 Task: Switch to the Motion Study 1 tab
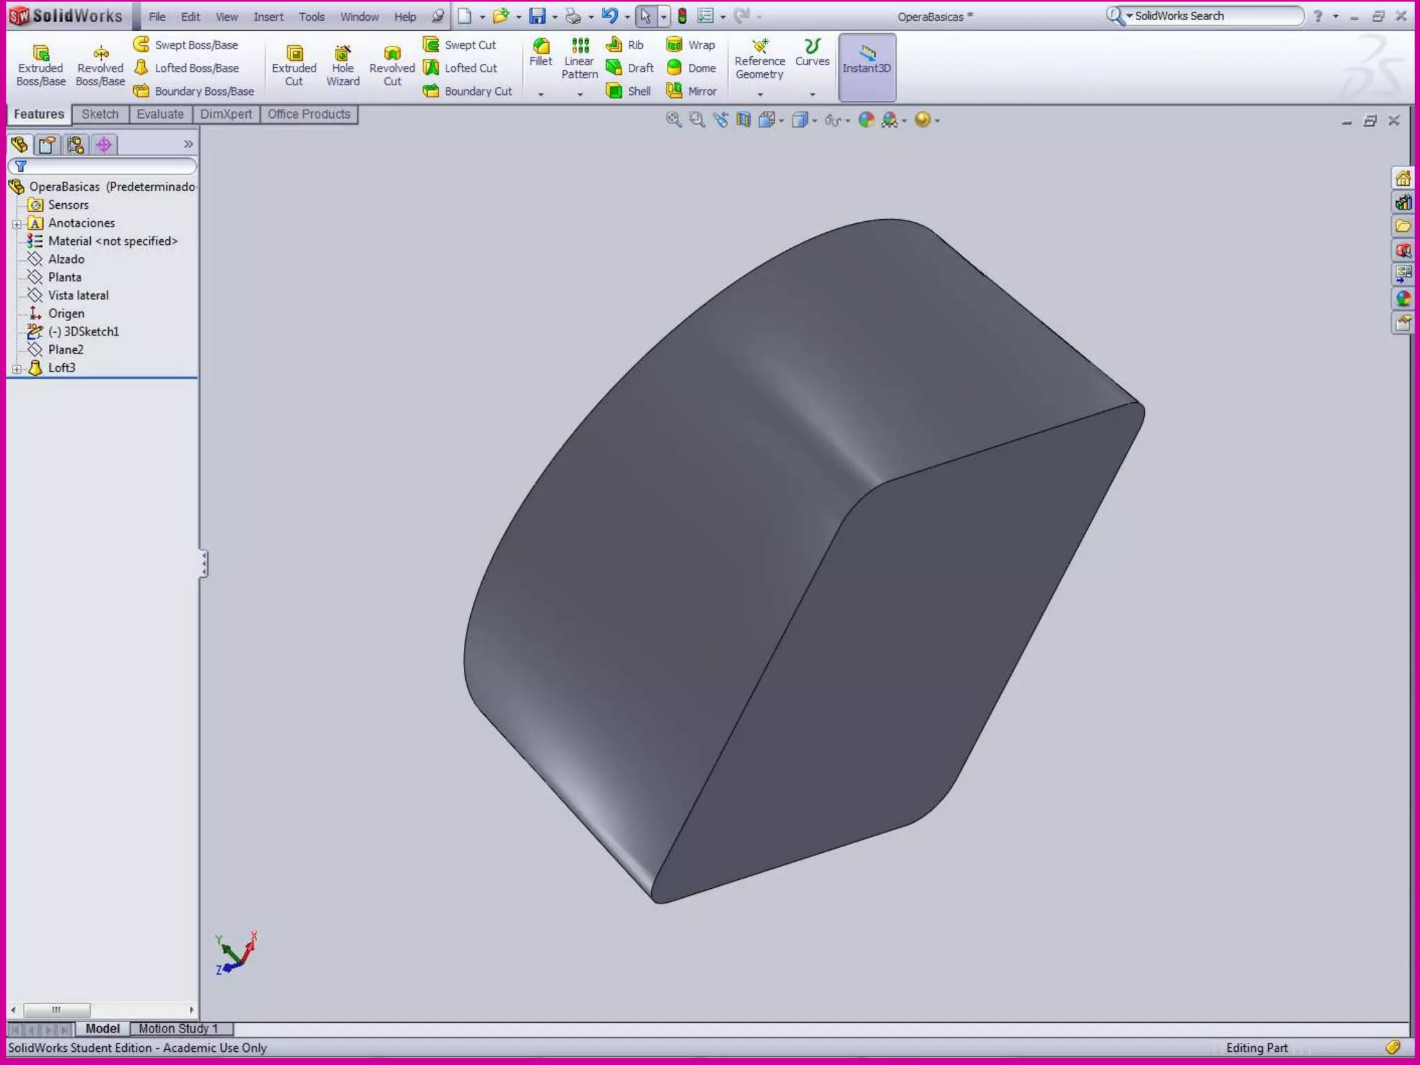pyautogui.click(x=178, y=1028)
